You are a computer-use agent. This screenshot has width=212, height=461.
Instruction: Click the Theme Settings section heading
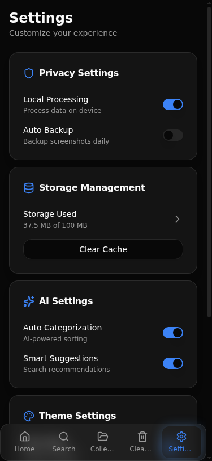[x=77, y=416]
